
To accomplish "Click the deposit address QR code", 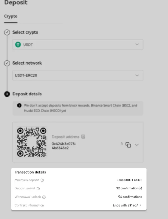I will (x=32, y=142).
